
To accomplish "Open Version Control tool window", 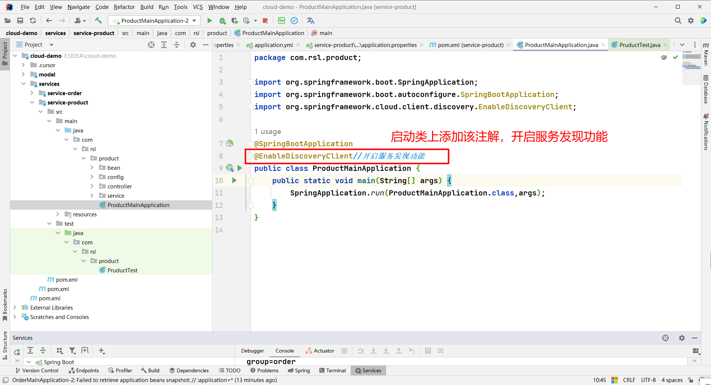I will [x=37, y=370].
